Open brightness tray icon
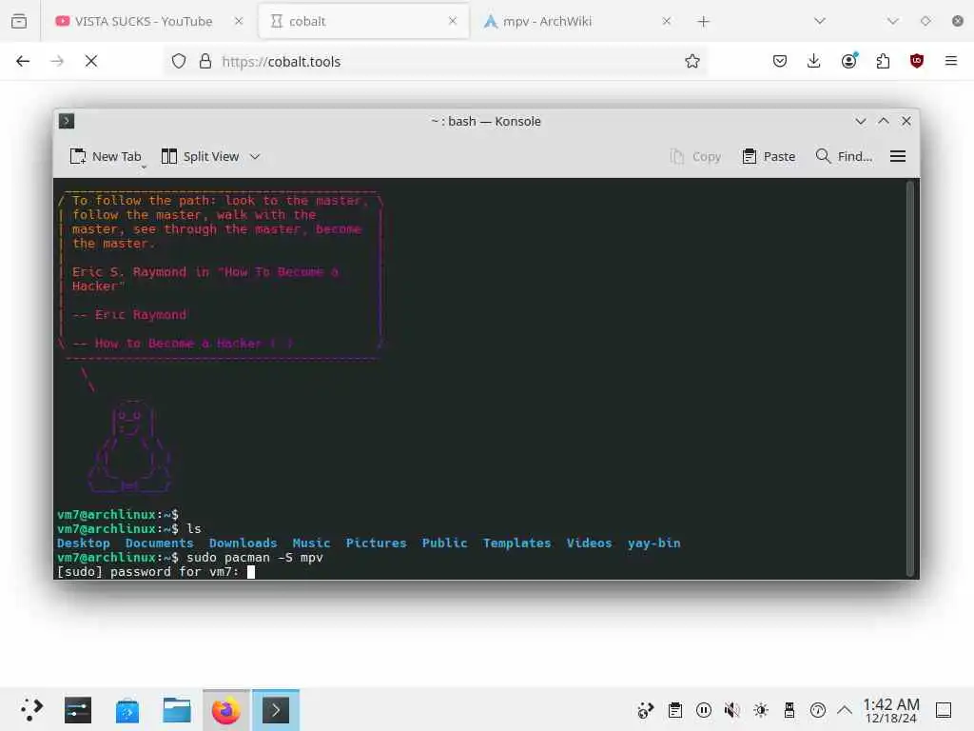The width and height of the screenshot is (974, 731). coord(761,710)
